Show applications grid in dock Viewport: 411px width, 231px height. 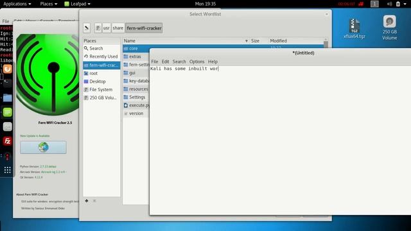click(7, 170)
